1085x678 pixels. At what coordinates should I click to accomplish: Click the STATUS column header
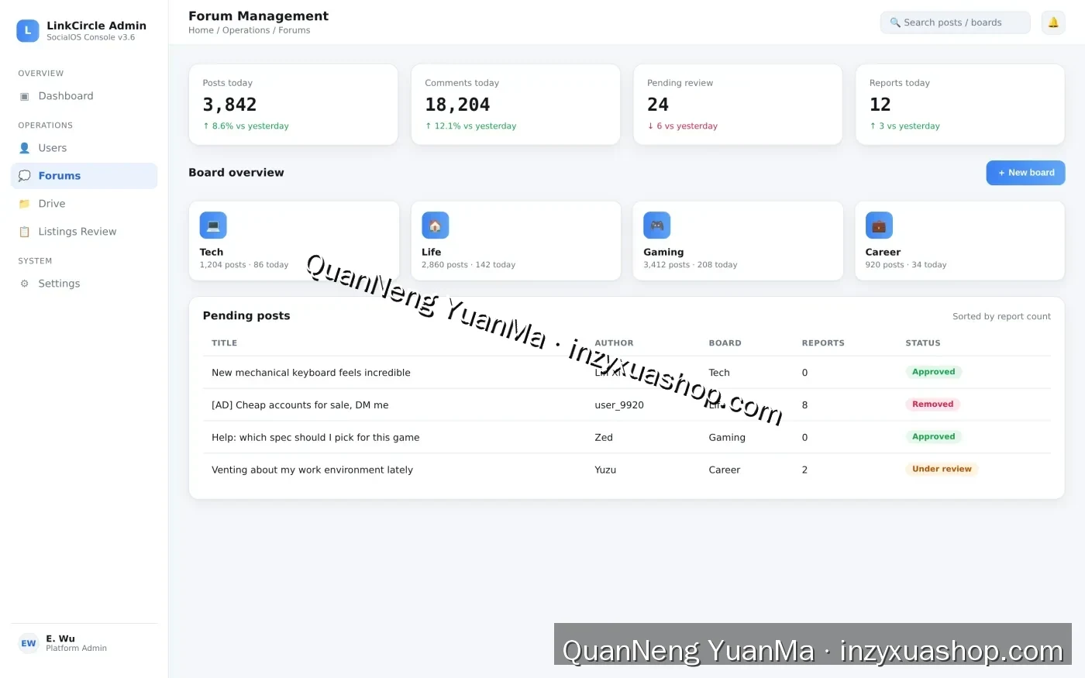click(923, 343)
